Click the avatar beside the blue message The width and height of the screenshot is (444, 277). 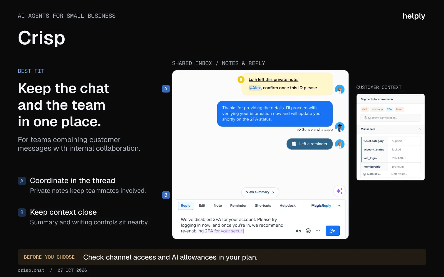pos(340,127)
